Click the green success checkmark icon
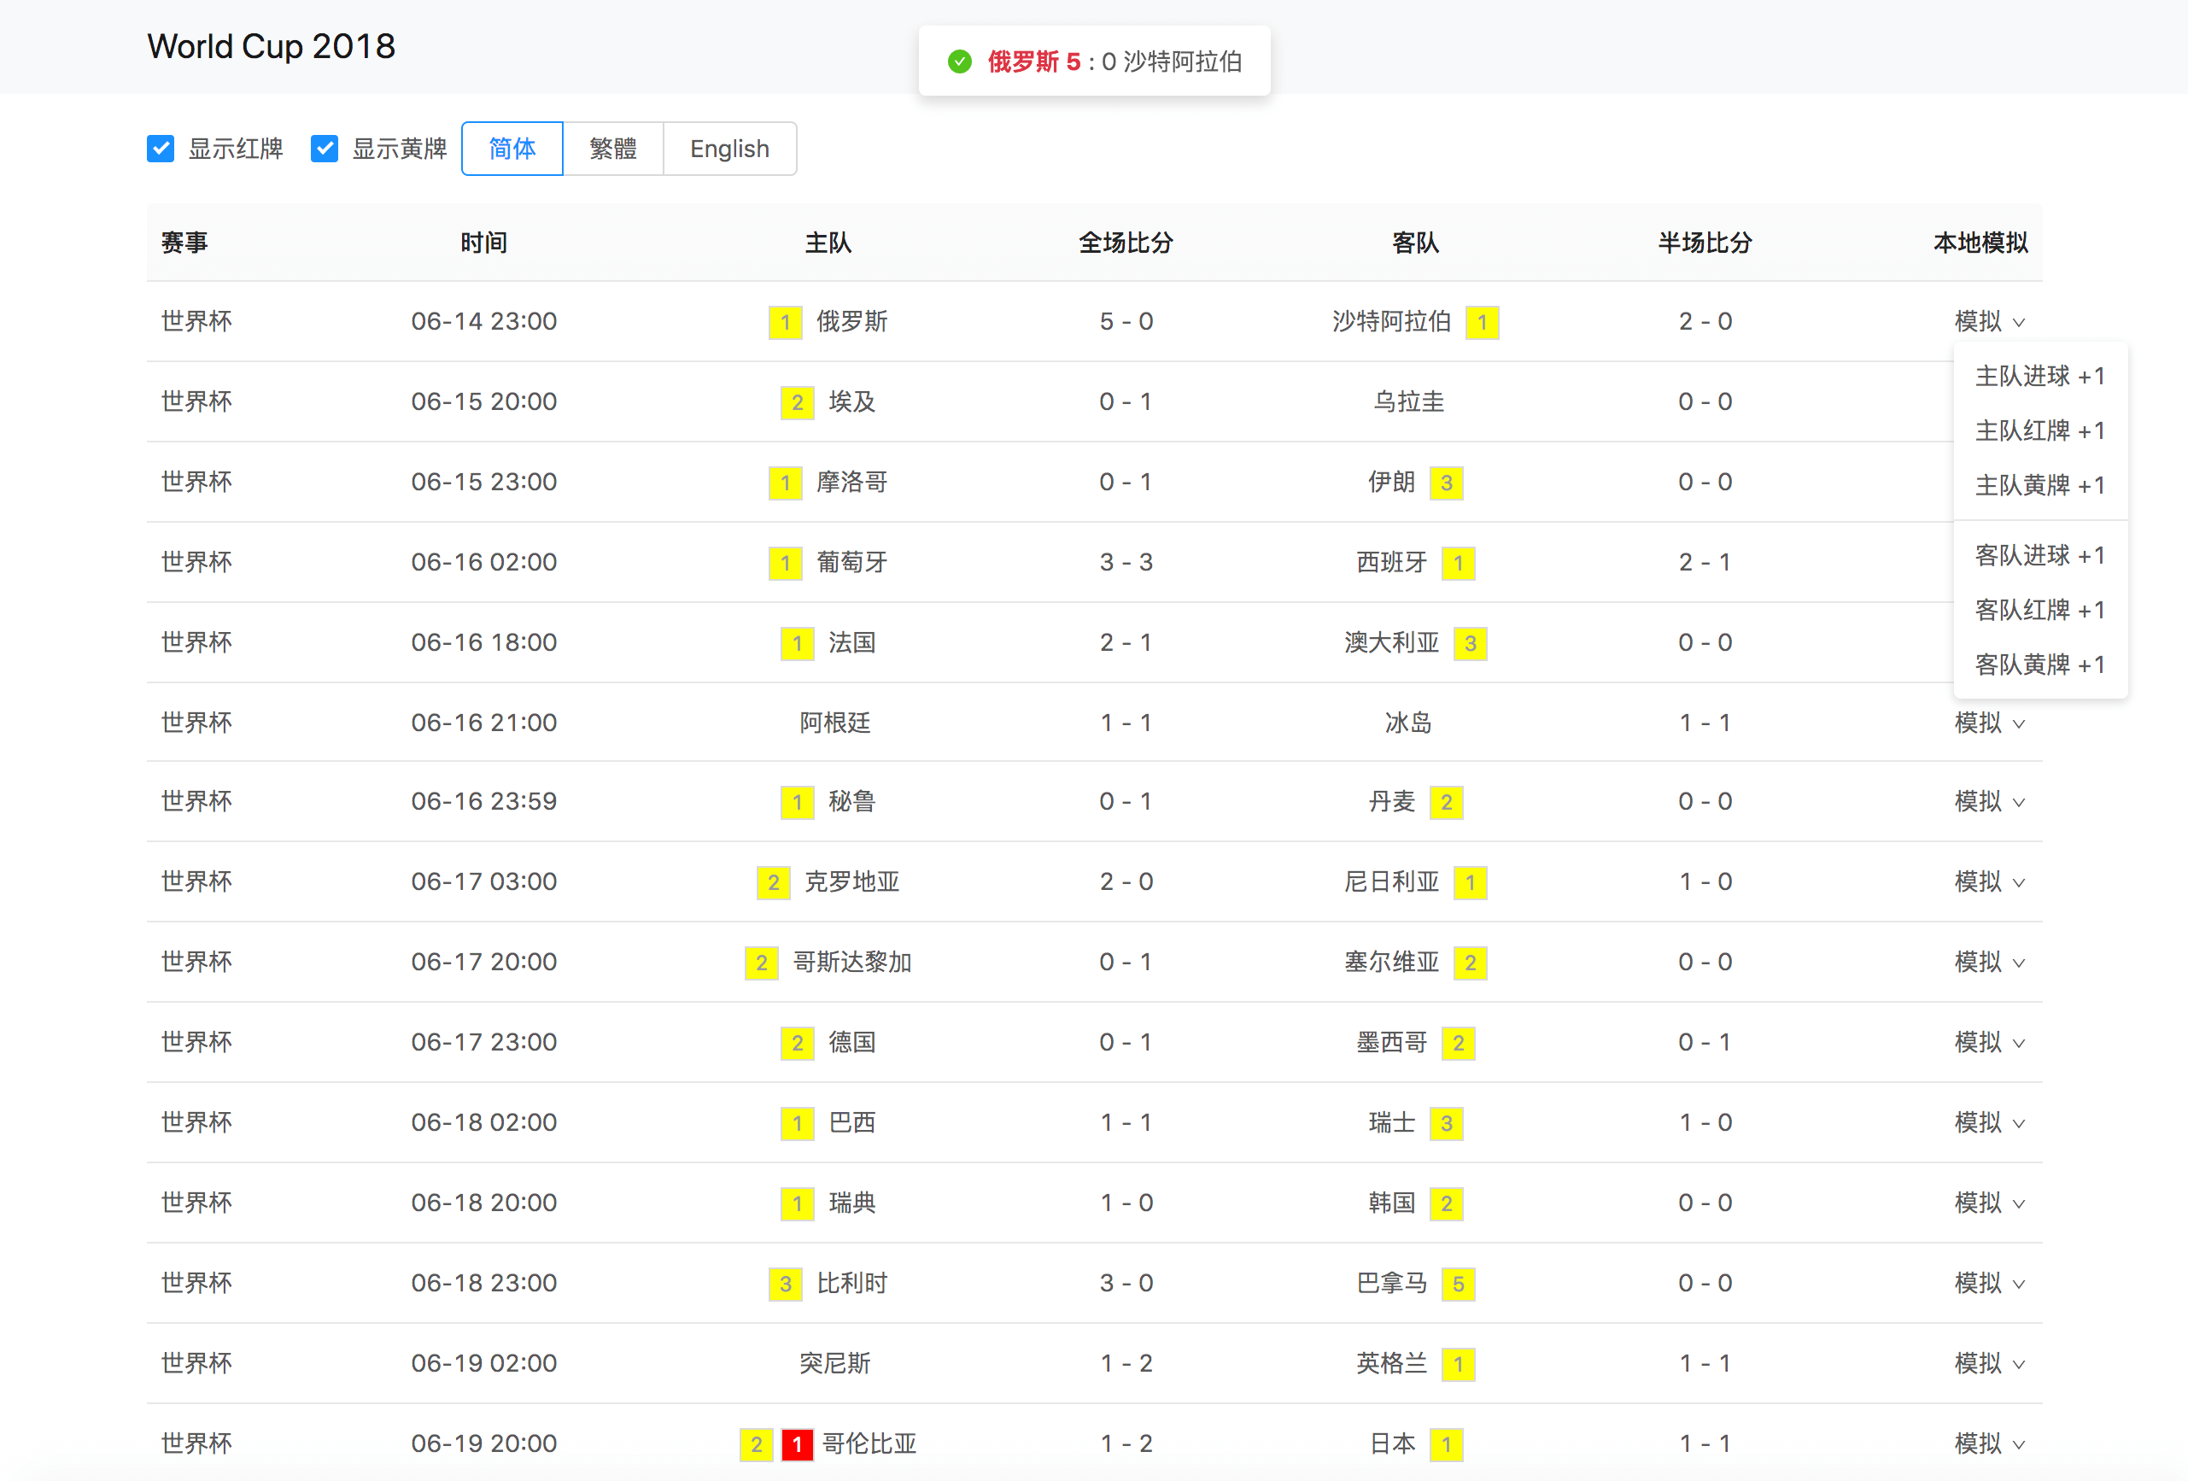2188x1481 pixels. point(959,62)
